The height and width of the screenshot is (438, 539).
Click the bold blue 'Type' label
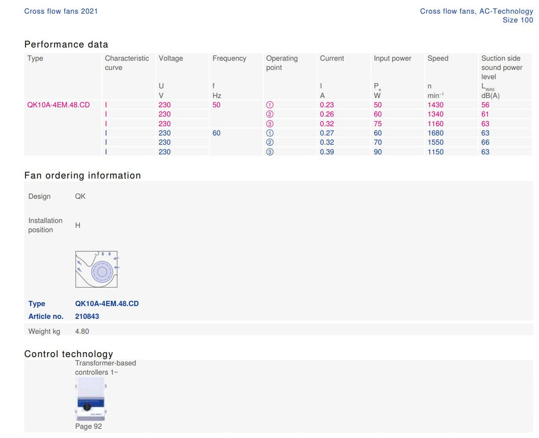pyautogui.click(x=36, y=303)
